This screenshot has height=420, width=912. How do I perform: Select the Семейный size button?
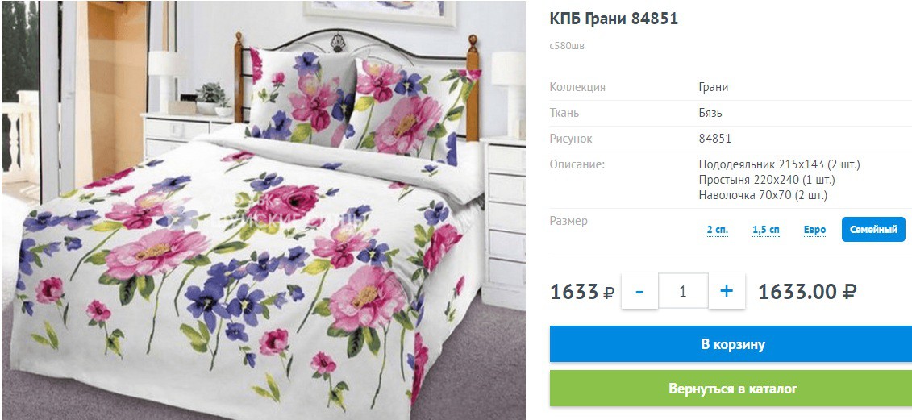(873, 230)
